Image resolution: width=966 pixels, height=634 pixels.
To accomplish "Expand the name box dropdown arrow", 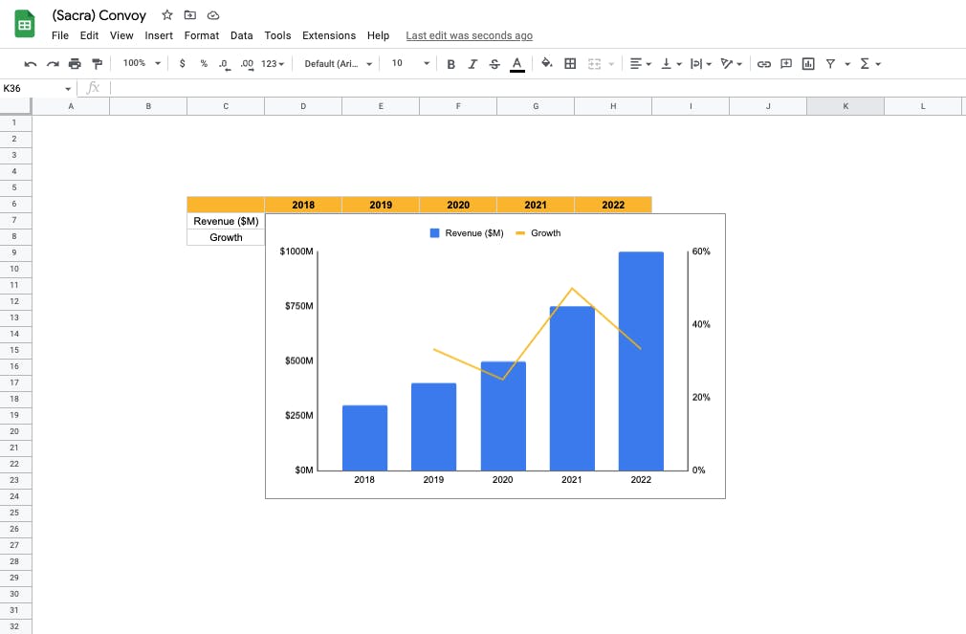I will coord(68,89).
